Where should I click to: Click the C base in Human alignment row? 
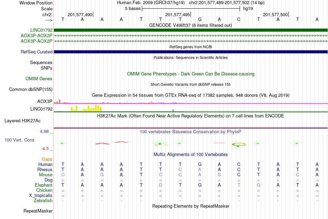click(239, 164)
